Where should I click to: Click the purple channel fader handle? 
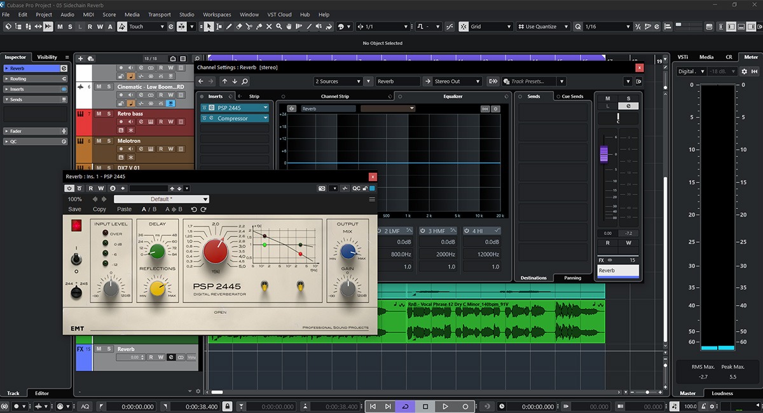point(603,153)
